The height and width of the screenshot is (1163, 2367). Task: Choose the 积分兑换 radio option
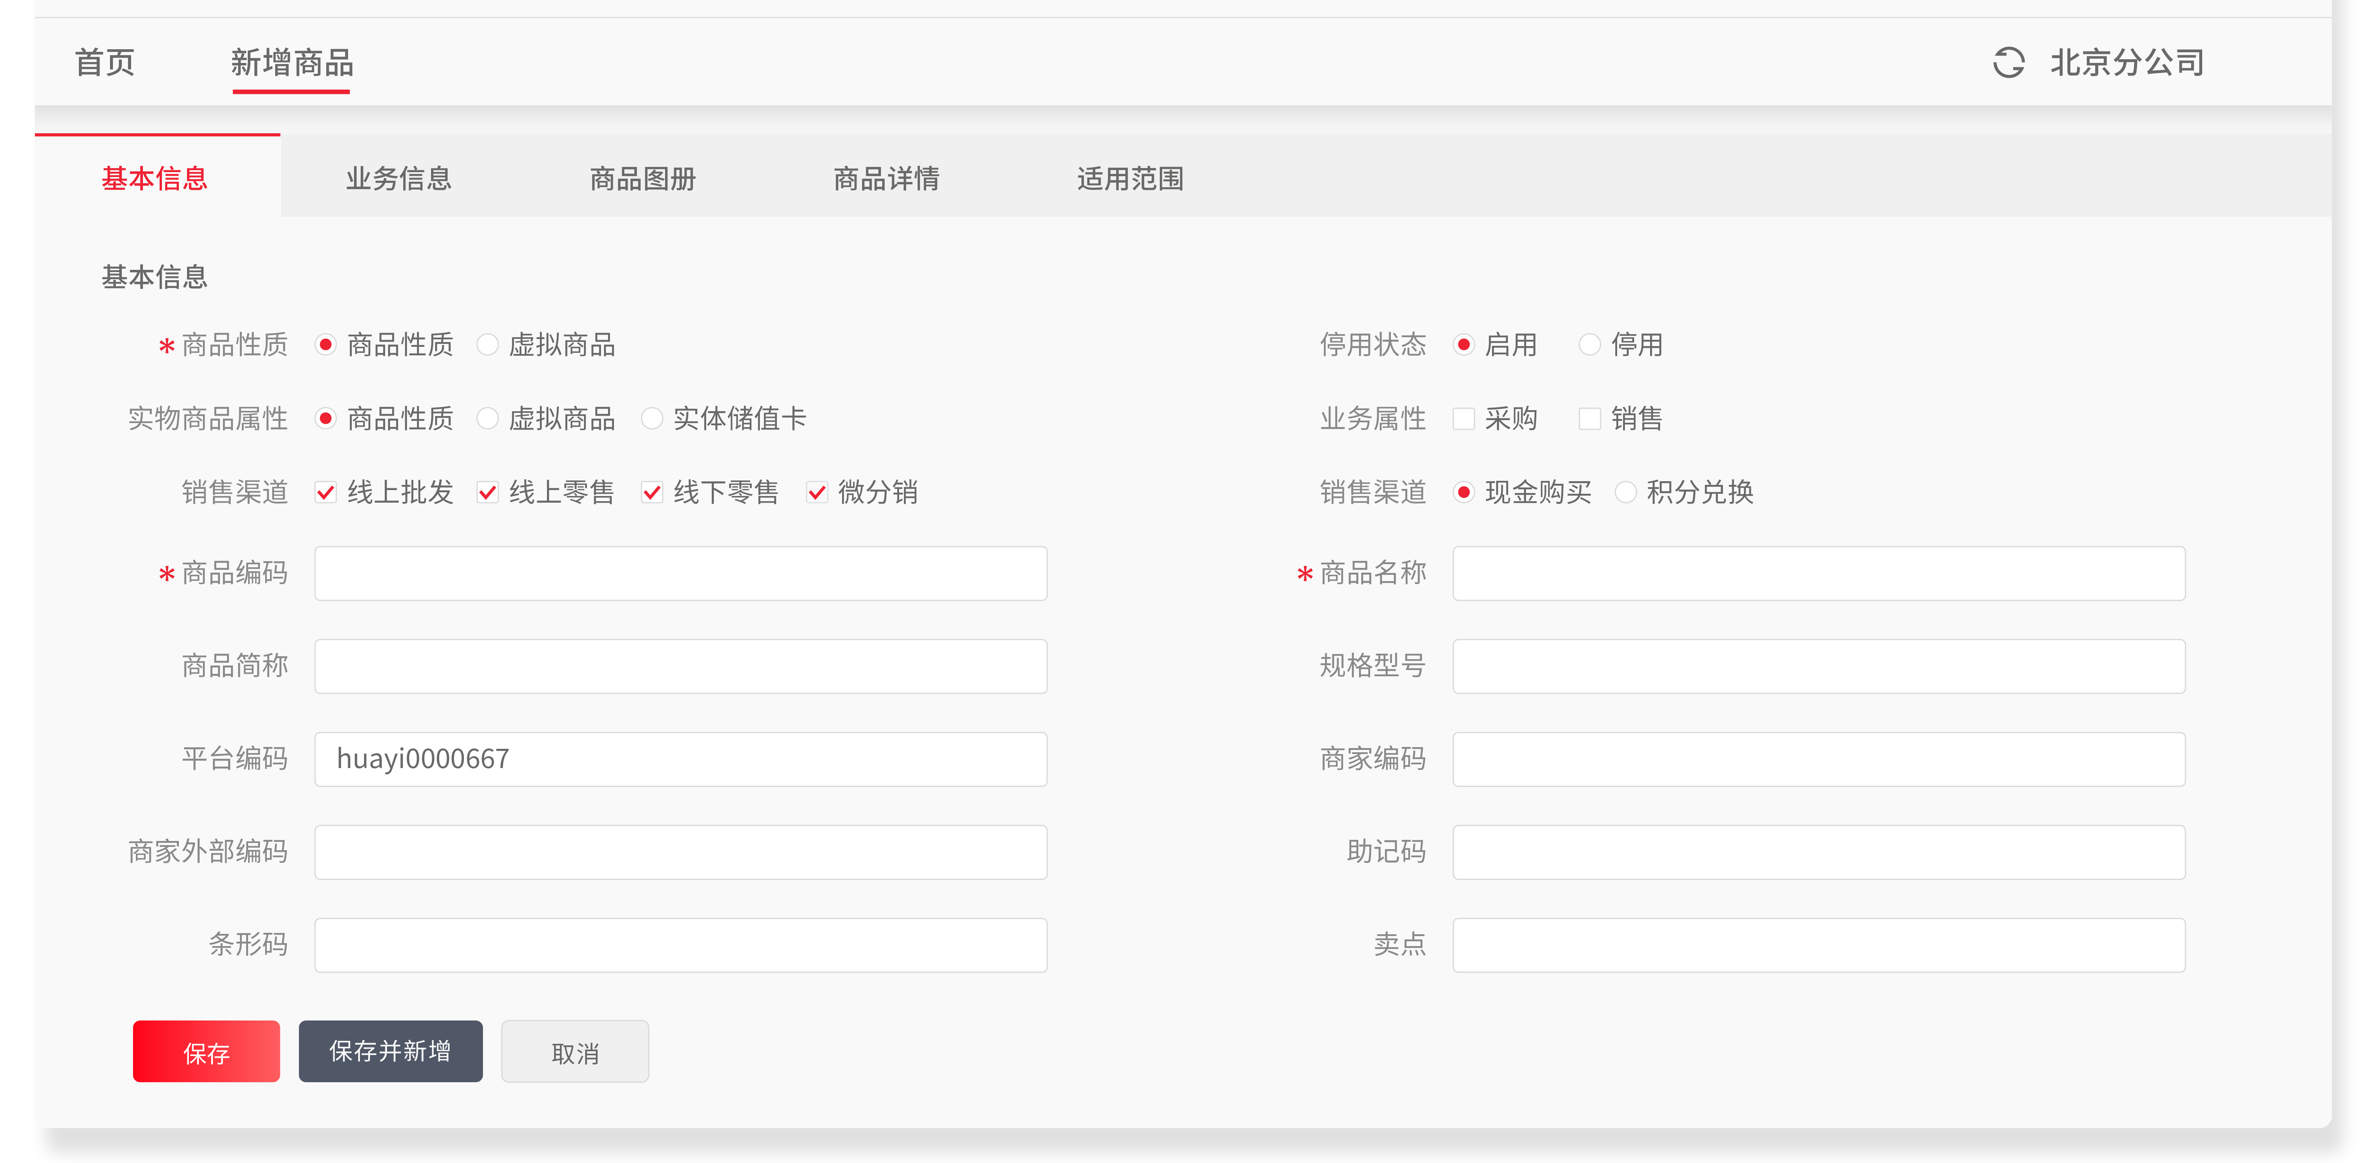pyautogui.click(x=1626, y=492)
